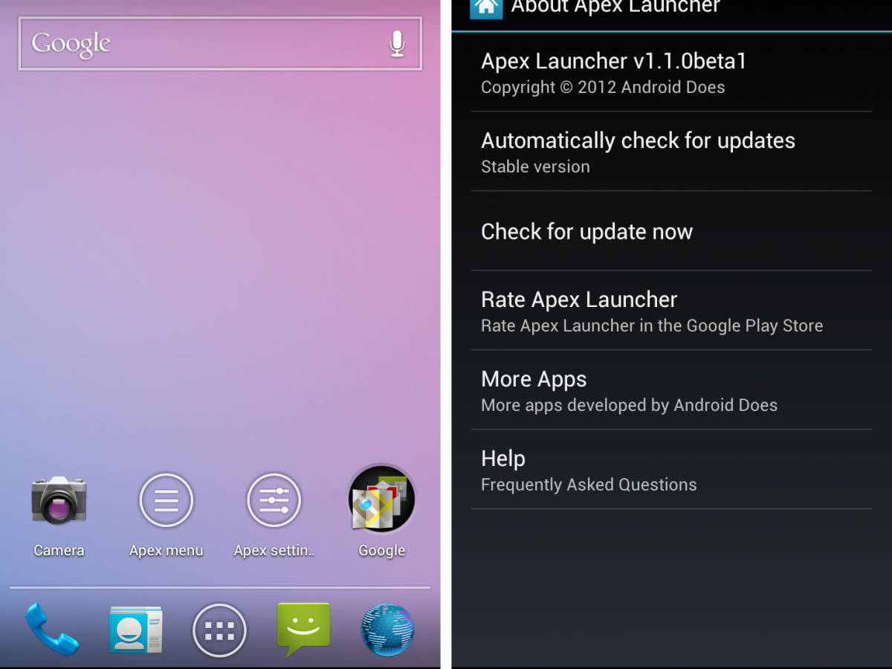View more apps developed by Android Does

pyautogui.click(x=669, y=390)
